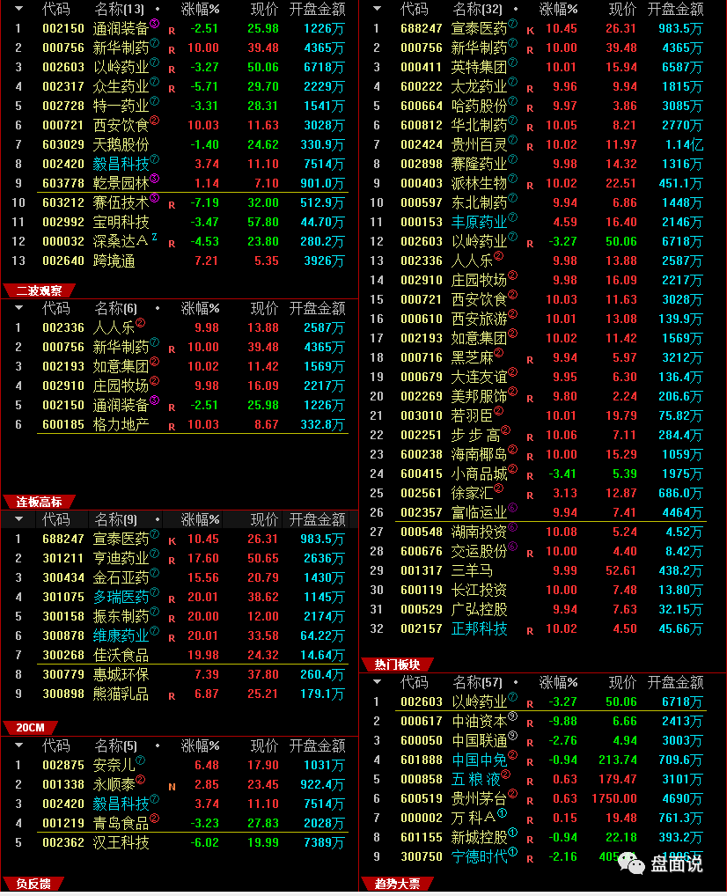Click the dot marker beside 名称[57] header

pos(516,682)
